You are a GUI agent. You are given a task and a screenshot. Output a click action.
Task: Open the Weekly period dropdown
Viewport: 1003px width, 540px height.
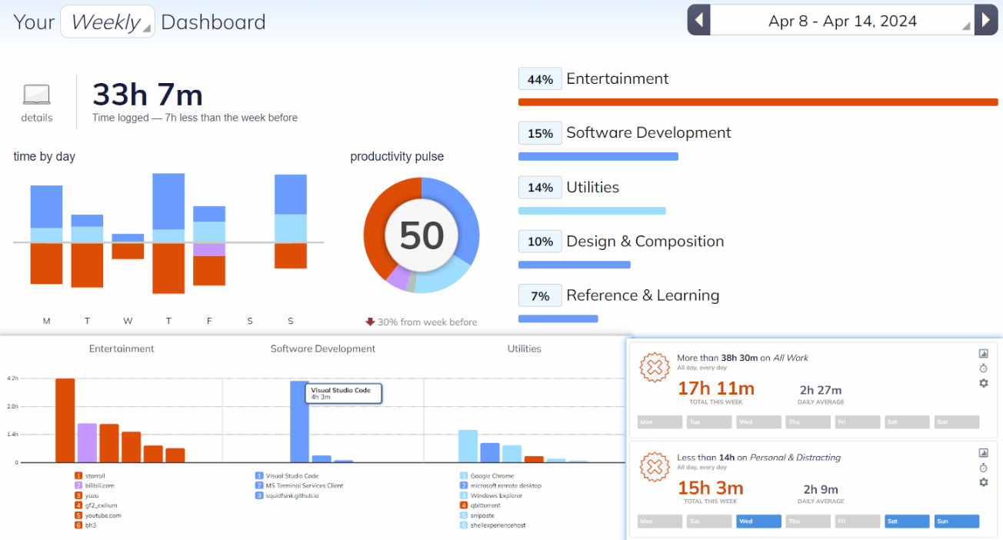(107, 22)
